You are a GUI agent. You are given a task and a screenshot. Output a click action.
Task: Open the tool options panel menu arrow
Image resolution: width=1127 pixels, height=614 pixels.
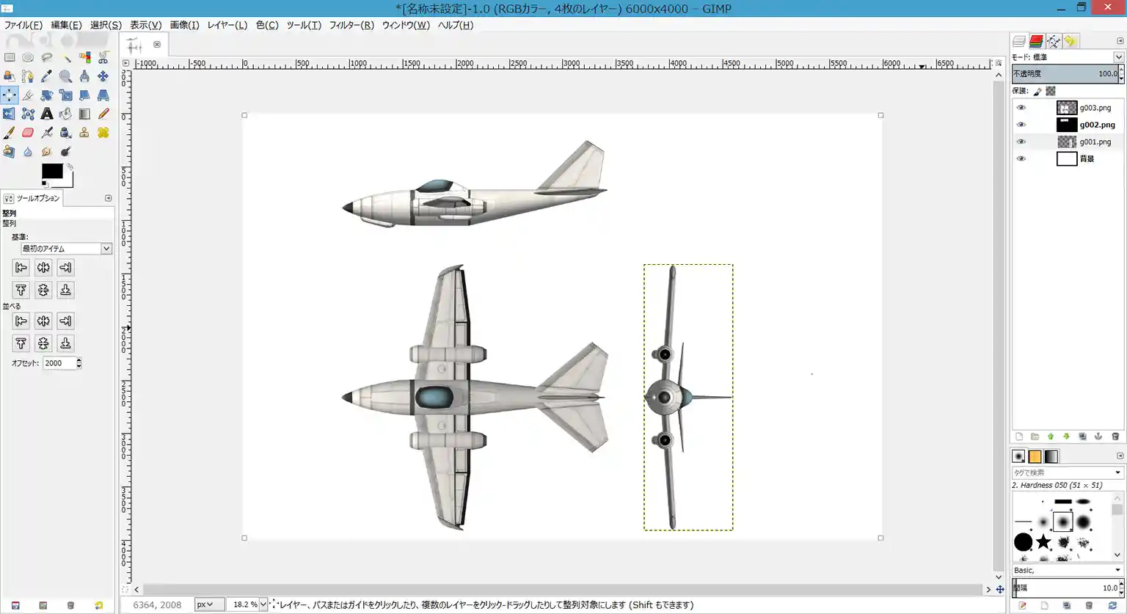tap(108, 198)
